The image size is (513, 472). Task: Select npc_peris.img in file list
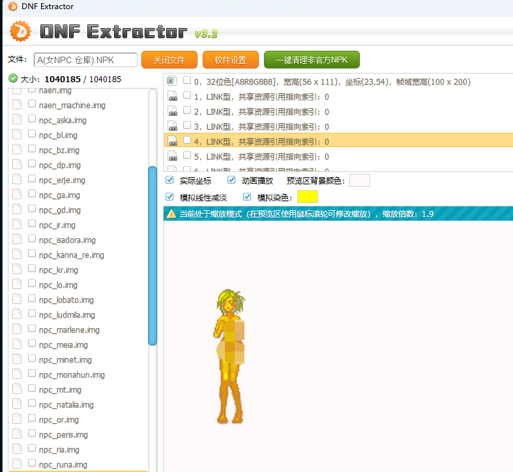coord(63,435)
